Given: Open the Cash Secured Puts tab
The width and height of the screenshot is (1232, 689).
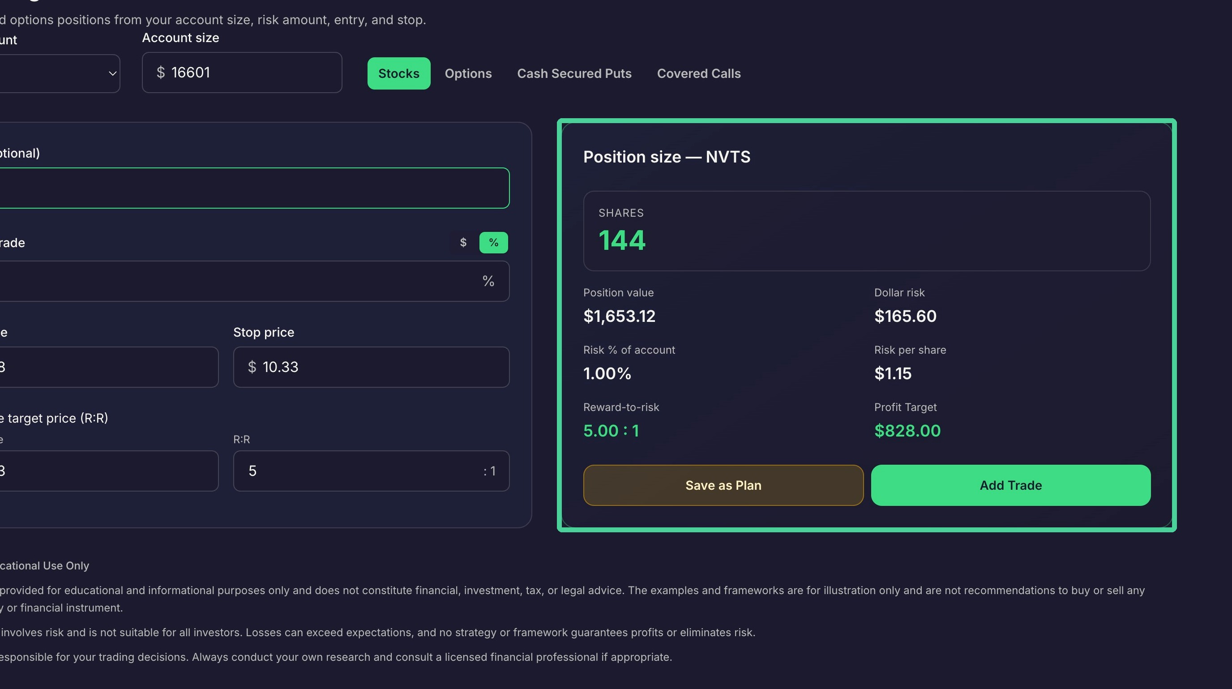Looking at the screenshot, I should (574, 73).
